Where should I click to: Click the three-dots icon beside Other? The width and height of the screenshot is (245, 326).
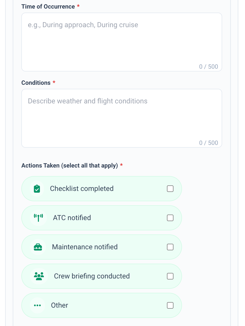coord(37,305)
